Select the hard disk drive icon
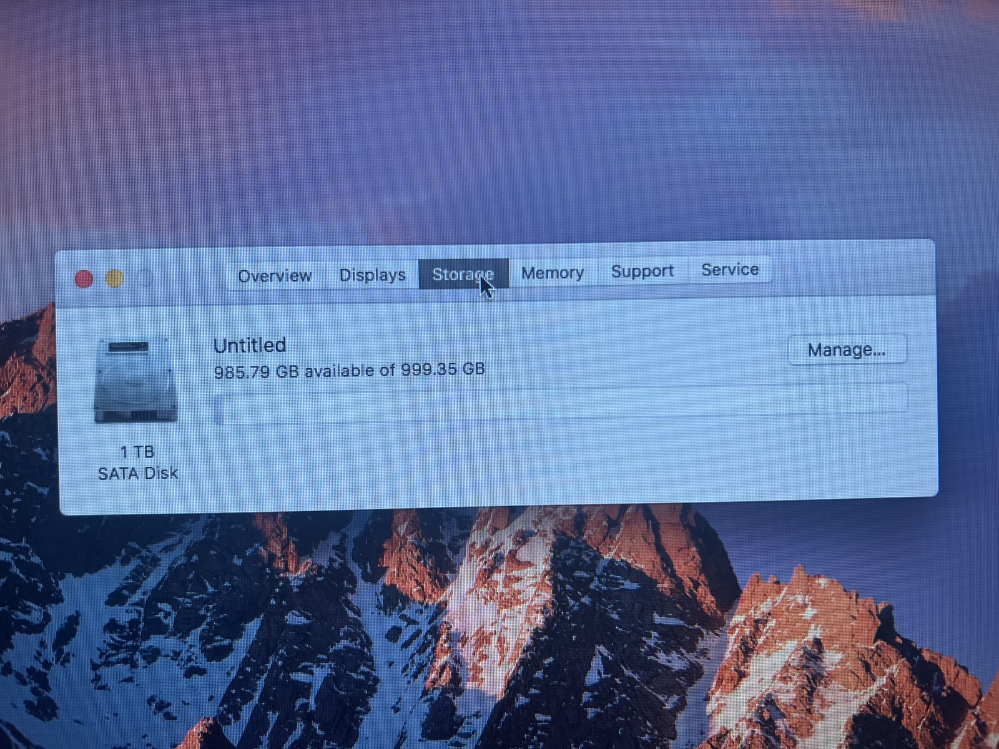999x749 pixels. (137, 380)
